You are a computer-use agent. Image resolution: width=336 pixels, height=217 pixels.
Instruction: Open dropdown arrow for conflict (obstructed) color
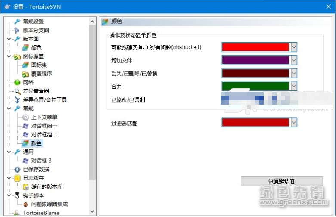294,47
